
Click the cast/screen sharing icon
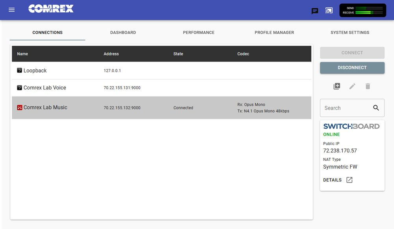tap(329, 11)
